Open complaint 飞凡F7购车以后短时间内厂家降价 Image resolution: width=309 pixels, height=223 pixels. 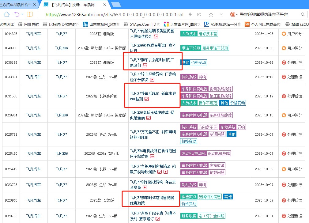(x=152, y=62)
